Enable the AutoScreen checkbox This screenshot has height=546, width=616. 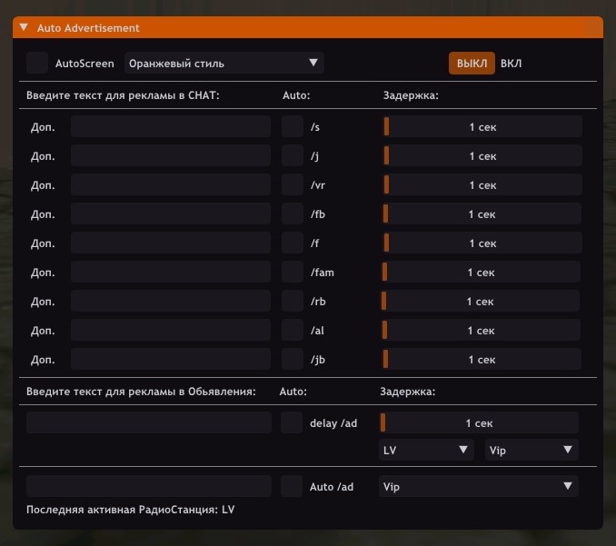[37, 64]
